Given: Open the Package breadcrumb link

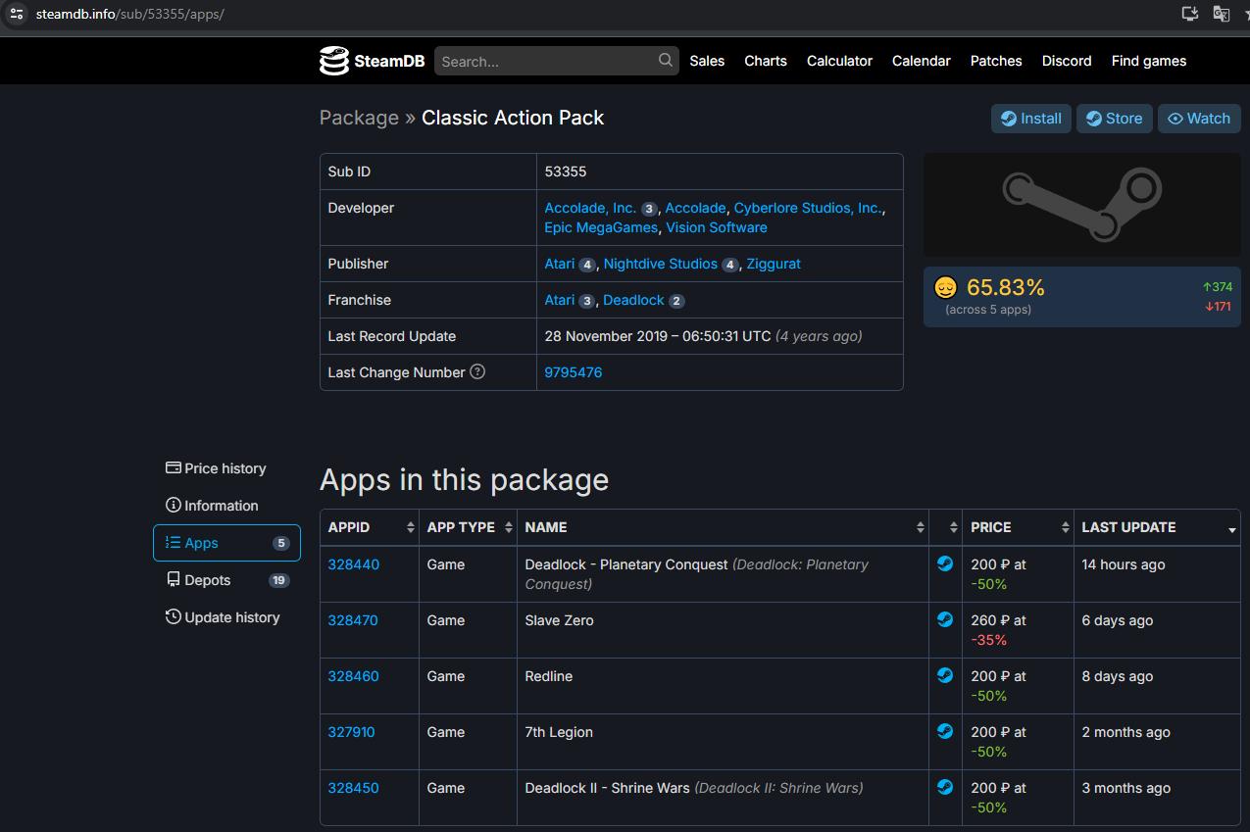Looking at the screenshot, I should pos(359,118).
